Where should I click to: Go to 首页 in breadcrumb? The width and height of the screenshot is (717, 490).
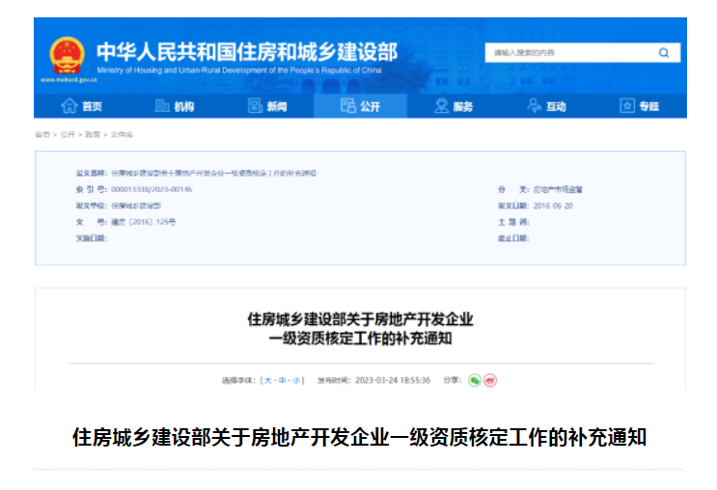42,134
